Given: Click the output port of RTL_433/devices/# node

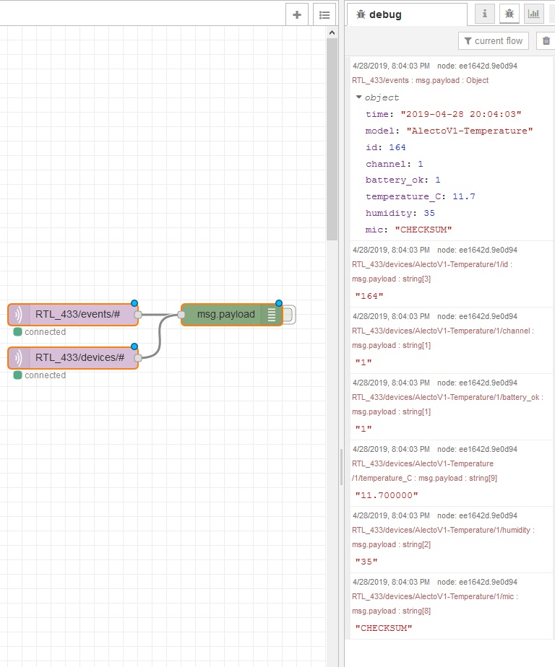Looking at the screenshot, I should 138,357.
